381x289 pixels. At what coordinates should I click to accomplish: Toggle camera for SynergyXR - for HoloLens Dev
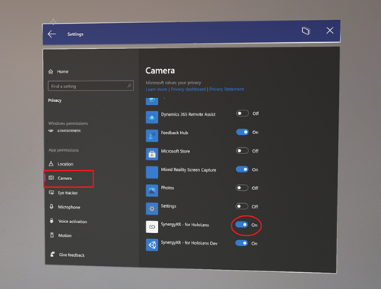point(241,243)
